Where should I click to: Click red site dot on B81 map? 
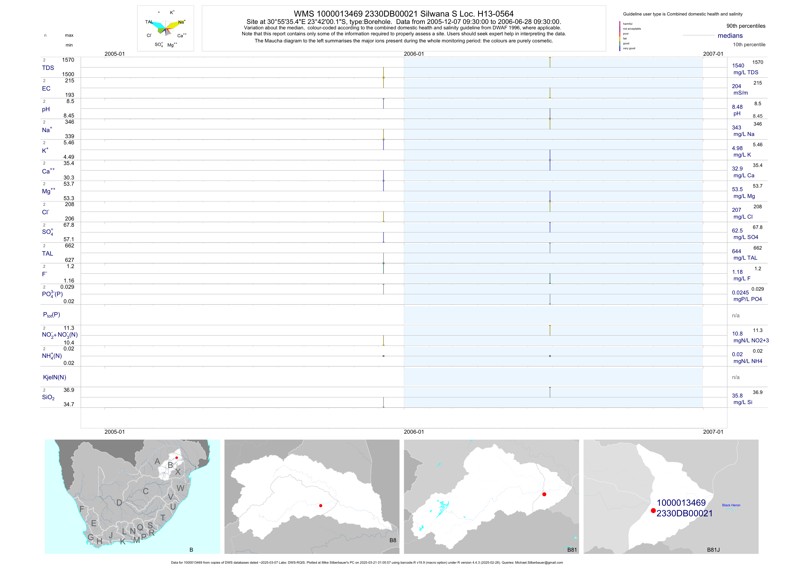point(544,494)
